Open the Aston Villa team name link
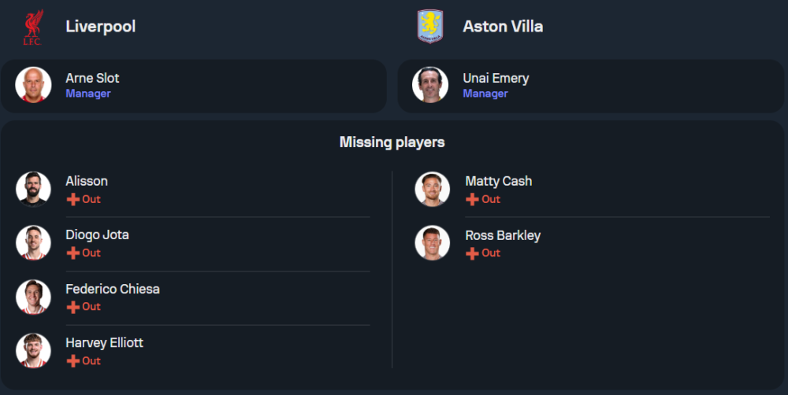Screen dimensions: 788x395 pyautogui.click(x=503, y=26)
